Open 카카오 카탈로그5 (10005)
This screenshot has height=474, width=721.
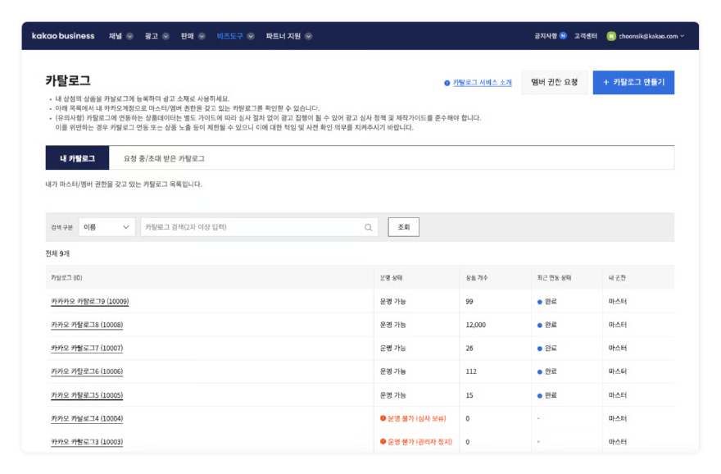(x=87, y=395)
